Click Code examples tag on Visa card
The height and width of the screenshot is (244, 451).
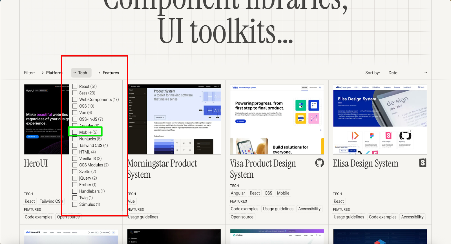coord(244,209)
